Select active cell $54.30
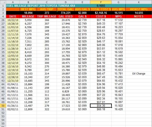Screen dimensions: 152x127 tap(101, 106)
